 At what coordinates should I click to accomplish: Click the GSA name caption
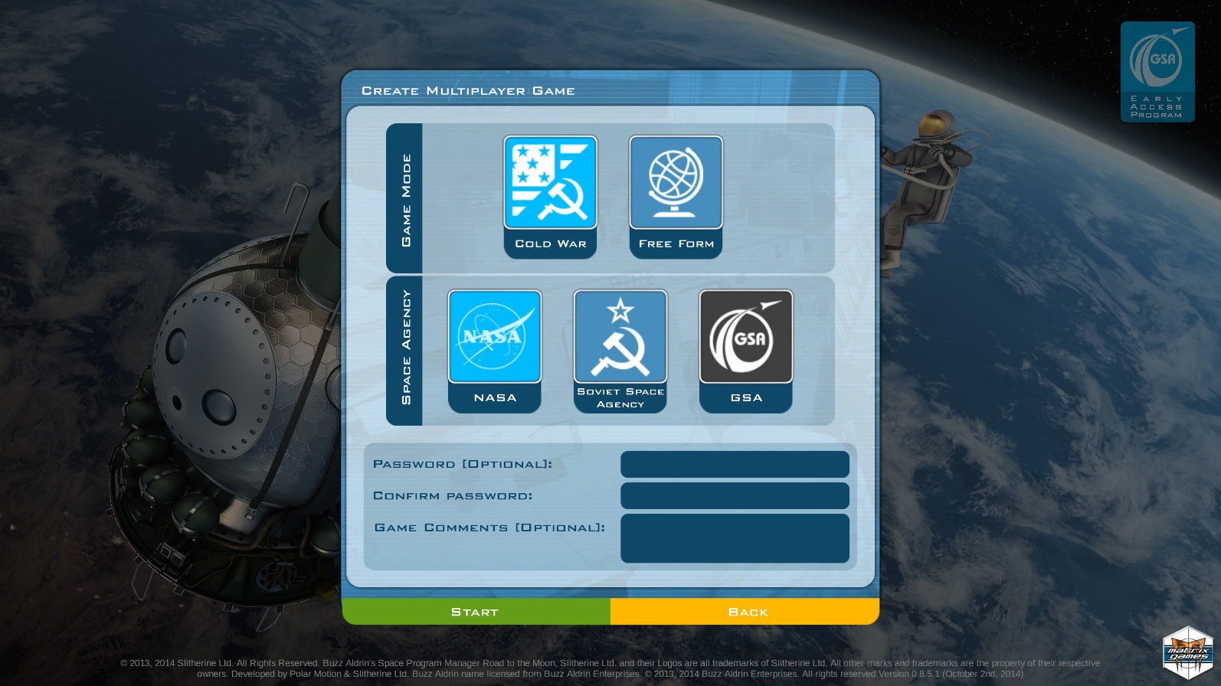click(x=746, y=398)
